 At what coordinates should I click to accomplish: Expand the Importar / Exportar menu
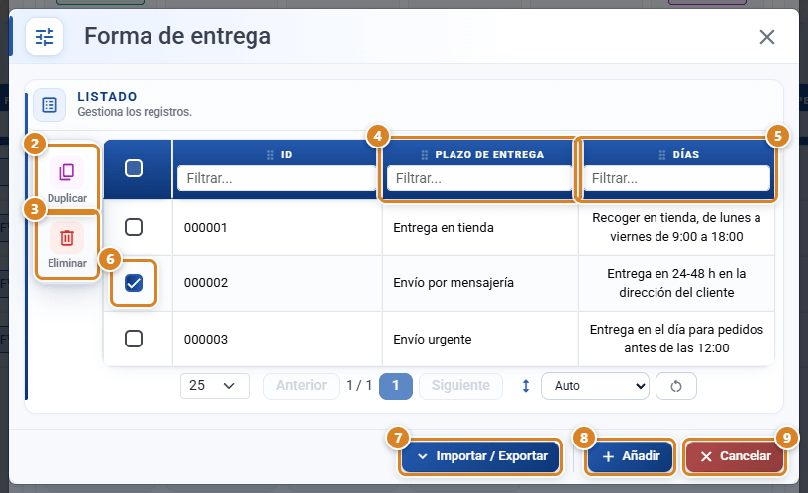[x=481, y=456]
